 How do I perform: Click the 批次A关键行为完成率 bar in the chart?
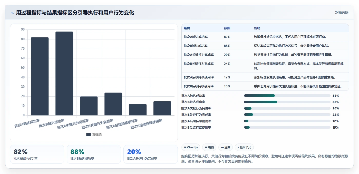click(x=89, y=106)
